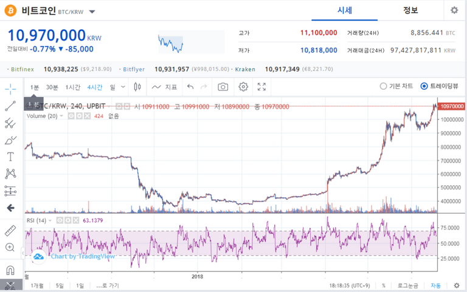467x292 pixels.
Task: Set chart range to 1일
Action: pyautogui.click(x=80, y=286)
